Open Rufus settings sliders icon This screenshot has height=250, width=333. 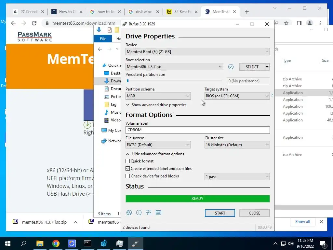pos(149,213)
